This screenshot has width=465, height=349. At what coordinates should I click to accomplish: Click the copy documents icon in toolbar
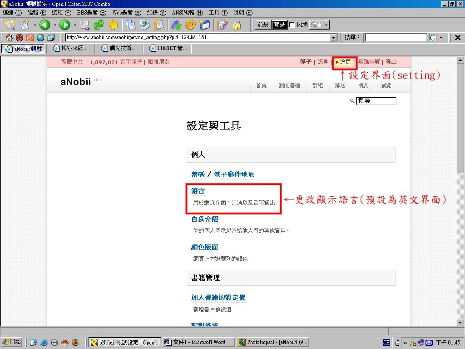[x=130, y=25]
